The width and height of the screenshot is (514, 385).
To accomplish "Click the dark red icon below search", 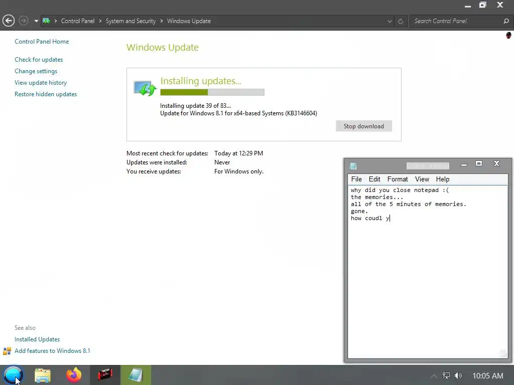I will click(x=508, y=36).
